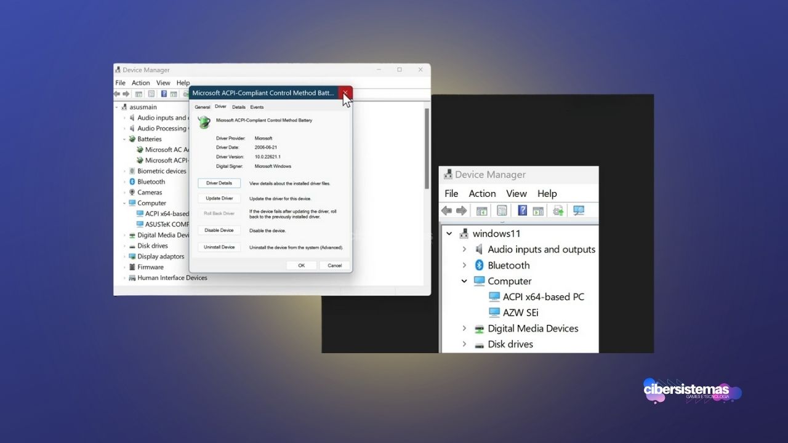Select Driver tab in properties dialog
Screen dimensions: 788x443
(220, 106)
